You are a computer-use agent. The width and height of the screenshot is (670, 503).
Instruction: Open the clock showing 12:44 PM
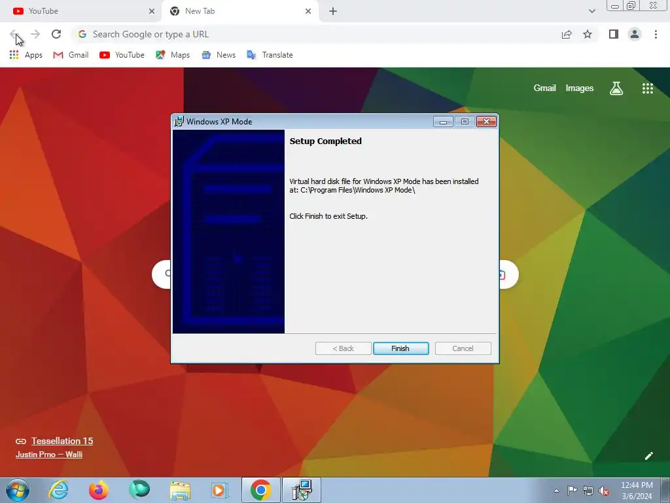[637, 491]
